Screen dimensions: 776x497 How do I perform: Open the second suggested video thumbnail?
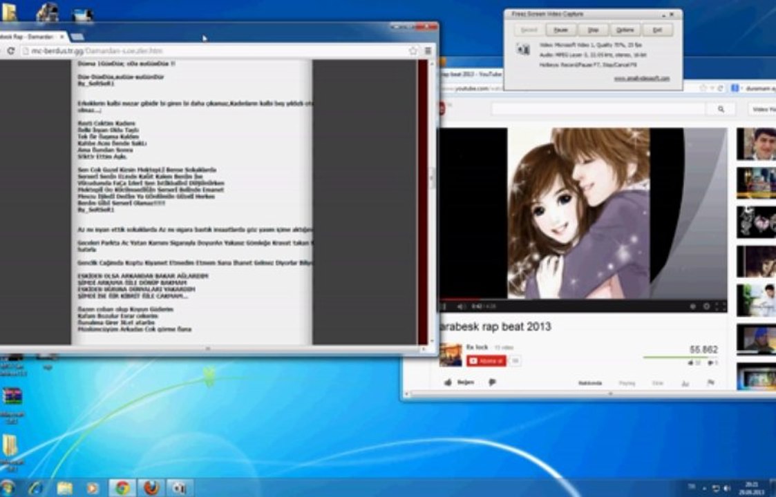(x=756, y=183)
